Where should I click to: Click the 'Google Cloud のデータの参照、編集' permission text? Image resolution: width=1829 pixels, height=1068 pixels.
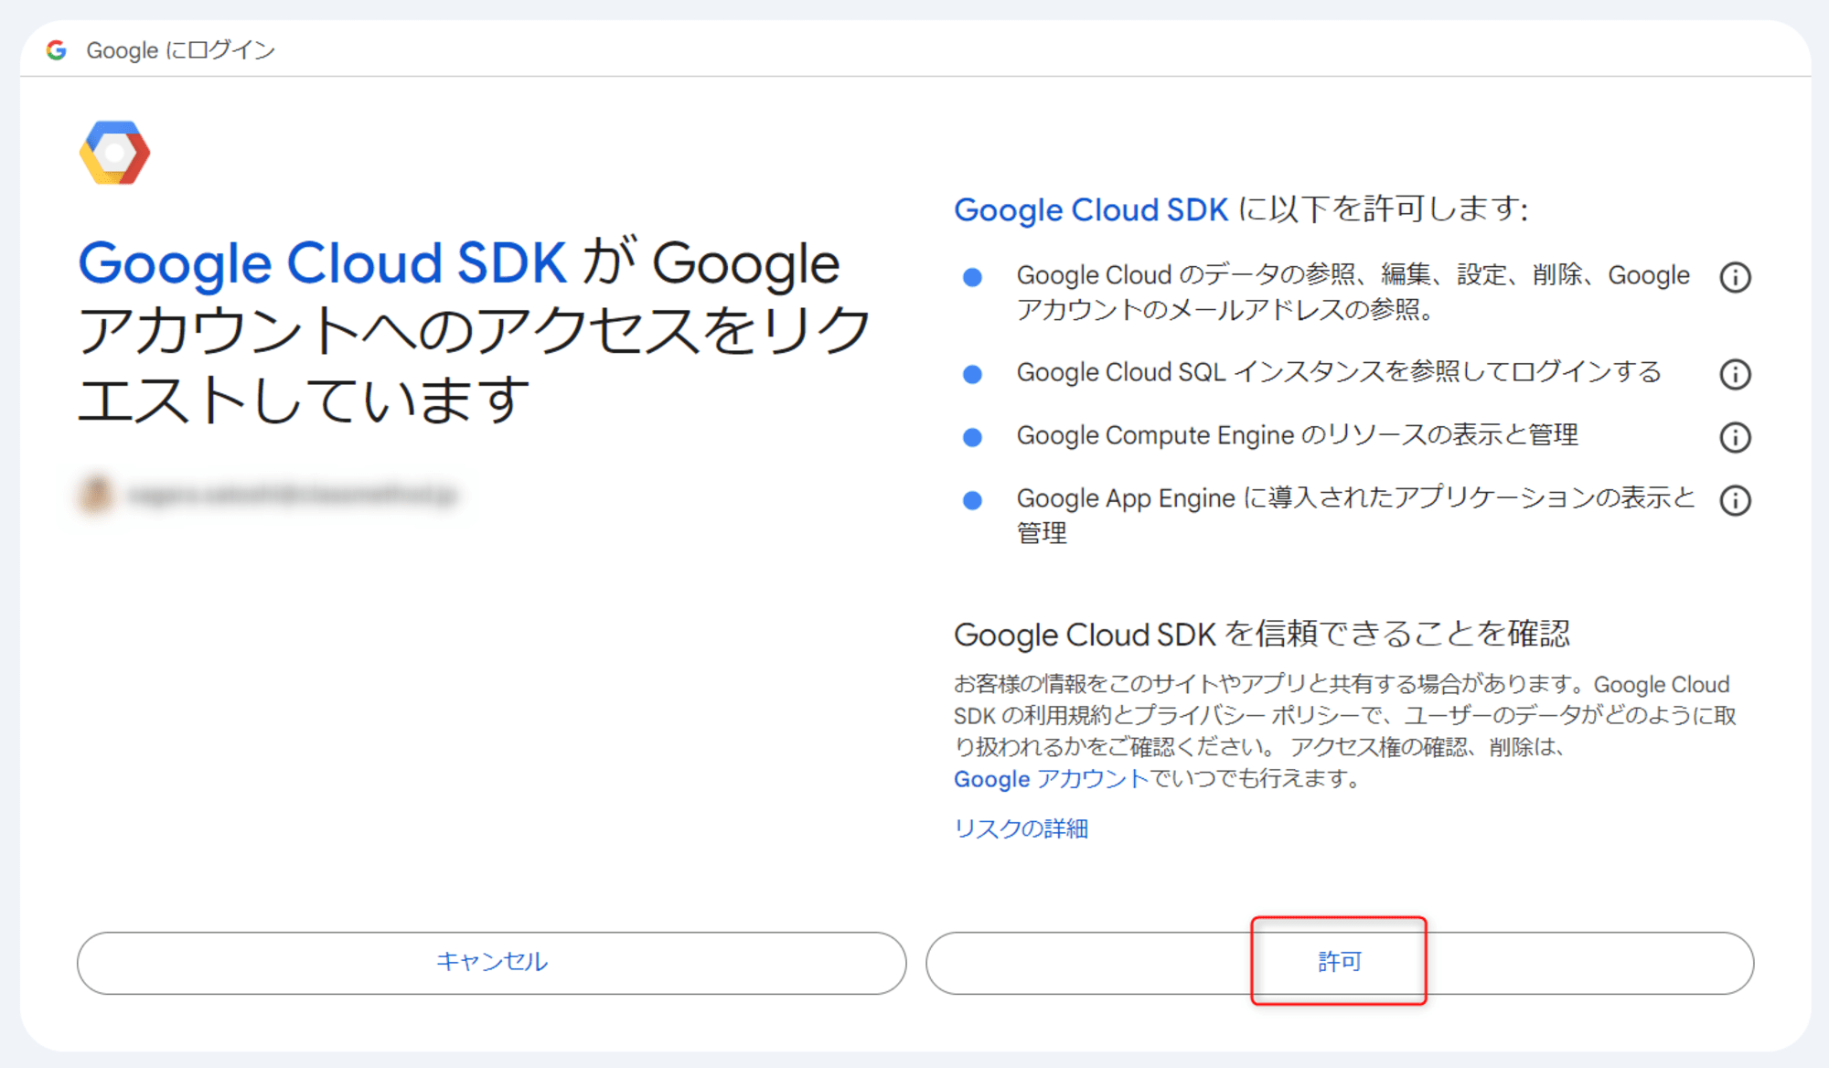(x=1353, y=292)
